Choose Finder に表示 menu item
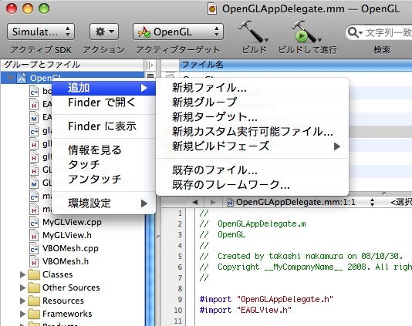Image resolution: width=412 pixels, height=326 pixels. pyautogui.click(x=104, y=126)
